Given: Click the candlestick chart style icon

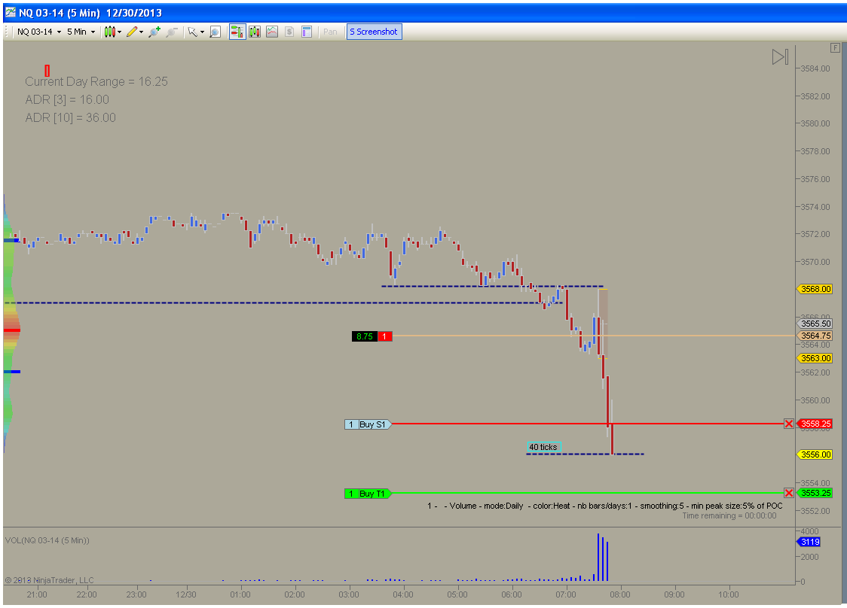Looking at the screenshot, I should click(x=110, y=32).
